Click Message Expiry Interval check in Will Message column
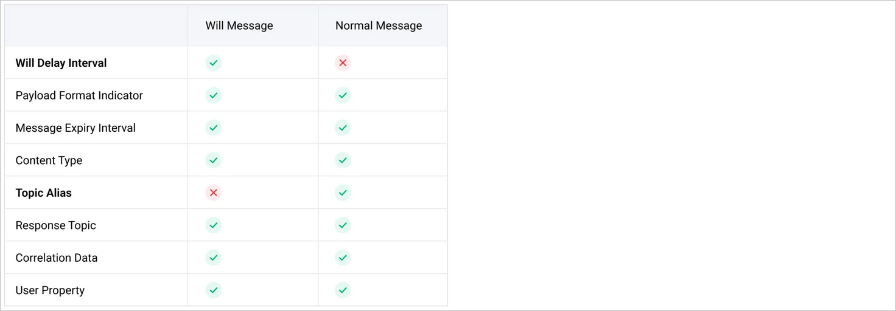The height and width of the screenshot is (311, 896). point(213,128)
